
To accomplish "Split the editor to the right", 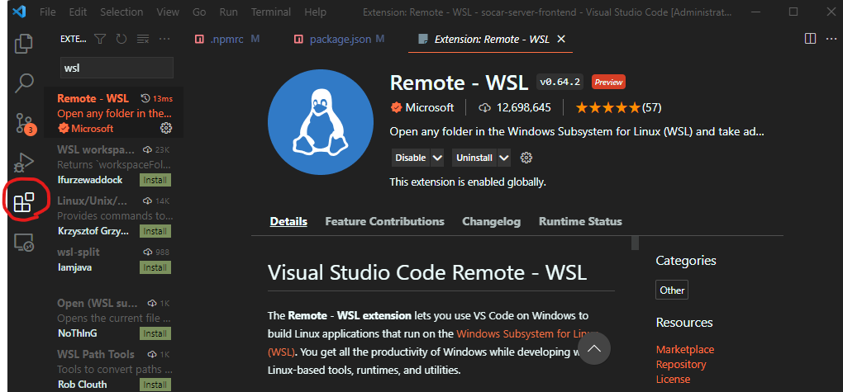I will 810,39.
